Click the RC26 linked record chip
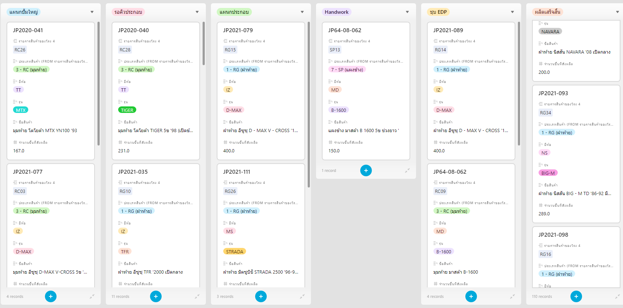The height and width of the screenshot is (308, 623). pyautogui.click(x=20, y=50)
